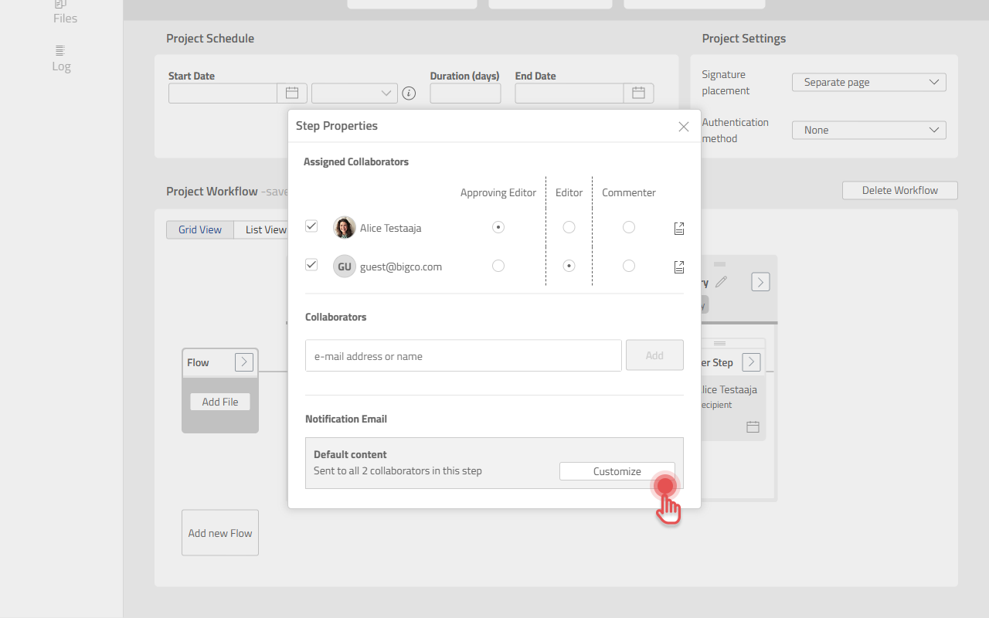
Task: Open Signature placement dropdown
Action: (x=868, y=82)
